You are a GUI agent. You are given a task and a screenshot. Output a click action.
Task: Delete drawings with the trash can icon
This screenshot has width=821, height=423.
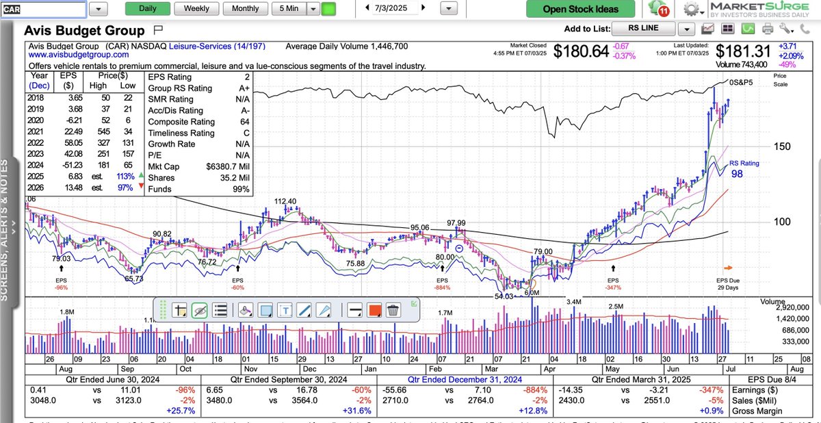click(x=393, y=310)
